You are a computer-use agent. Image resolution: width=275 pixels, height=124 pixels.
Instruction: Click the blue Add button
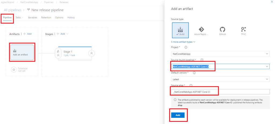point(178,115)
